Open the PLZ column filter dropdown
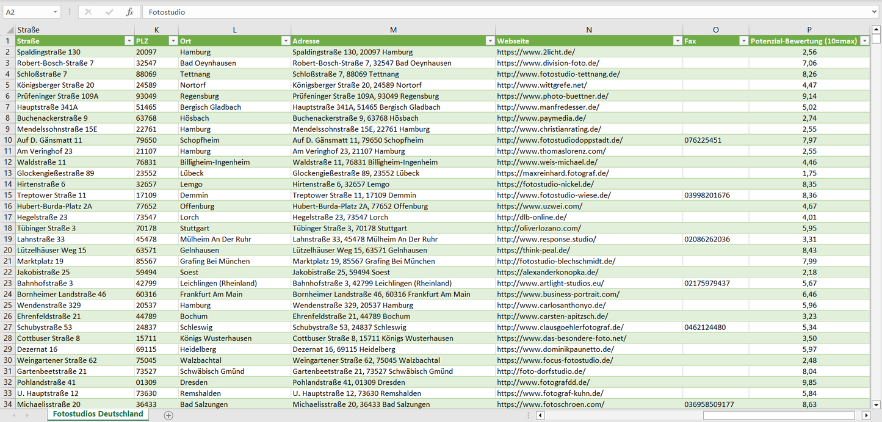This screenshot has width=882, height=422. pyautogui.click(x=172, y=41)
